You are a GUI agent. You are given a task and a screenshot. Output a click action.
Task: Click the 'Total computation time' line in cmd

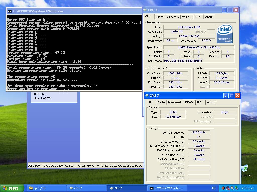(59, 68)
